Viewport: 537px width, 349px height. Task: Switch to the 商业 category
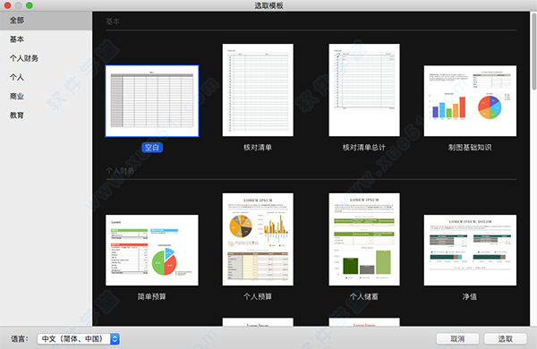[46, 97]
